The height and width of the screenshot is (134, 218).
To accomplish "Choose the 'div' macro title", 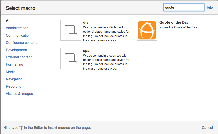I will coord(86,22).
